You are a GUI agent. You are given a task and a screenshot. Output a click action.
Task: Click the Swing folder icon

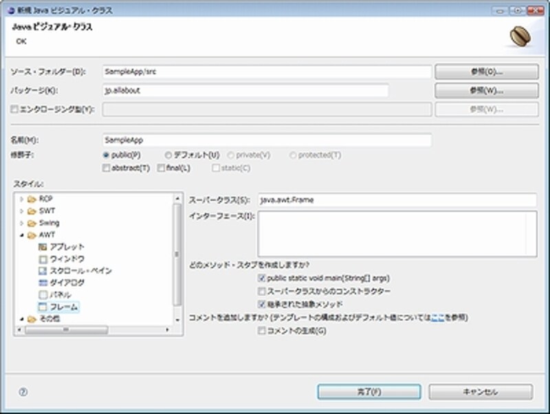click(x=32, y=223)
